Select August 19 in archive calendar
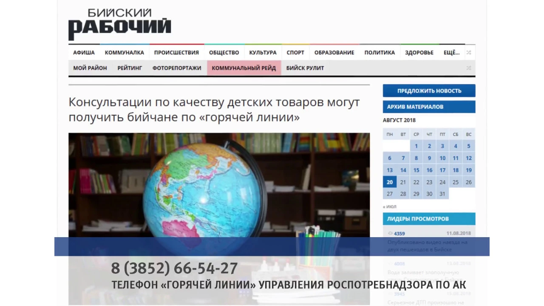Viewport: 544px width, 306px height. coord(469,170)
